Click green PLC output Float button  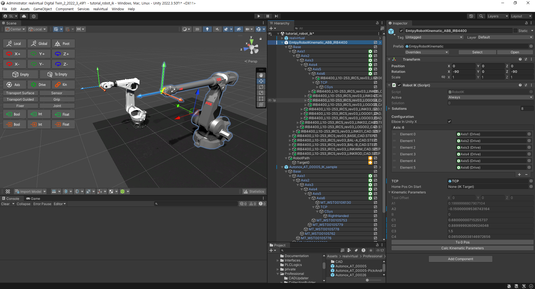[63, 114]
